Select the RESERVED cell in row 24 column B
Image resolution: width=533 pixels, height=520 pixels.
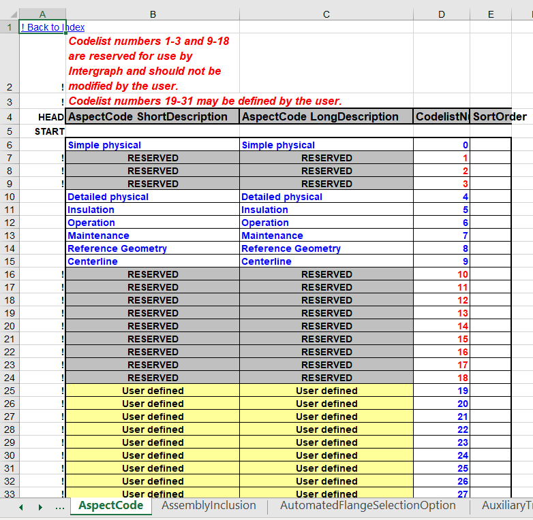coord(153,378)
